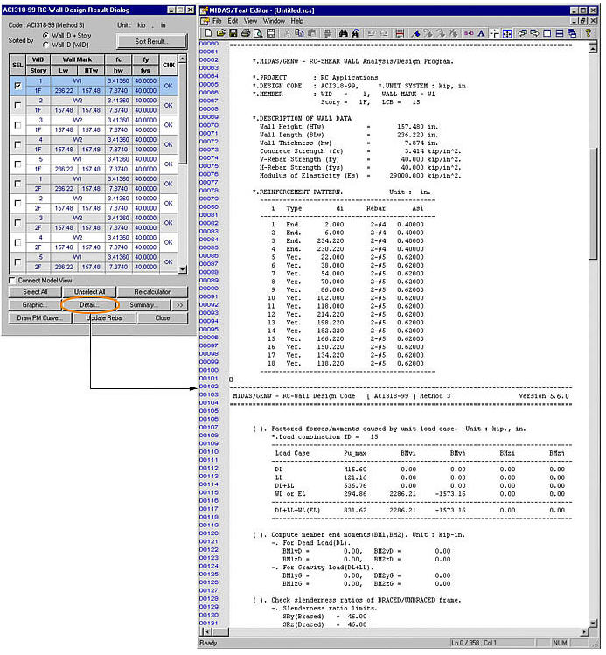Open the View menu
The image size is (606, 655).
click(x=250, y=21)
